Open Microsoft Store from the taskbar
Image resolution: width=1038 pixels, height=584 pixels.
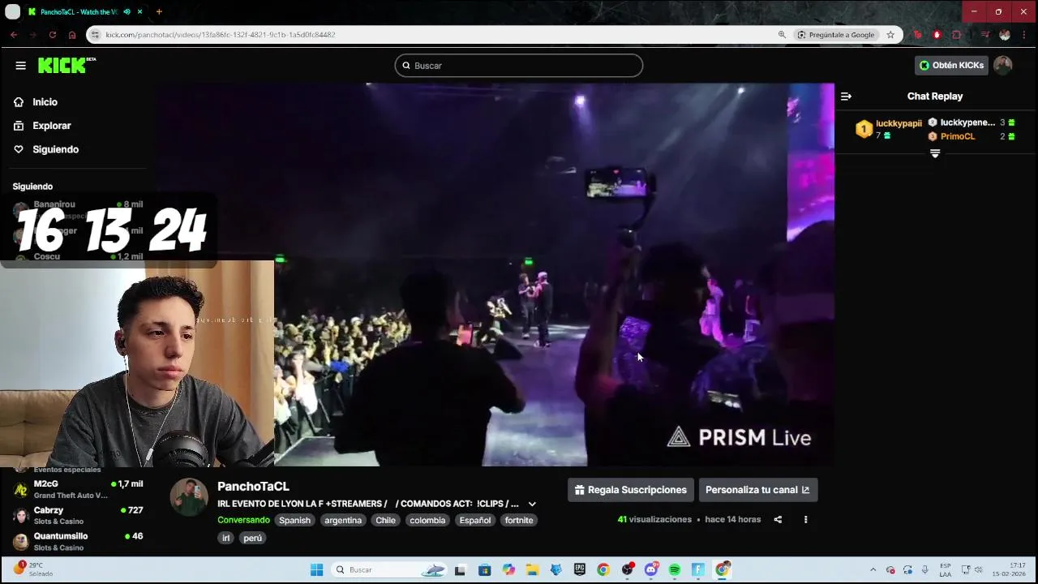(484, 570)
